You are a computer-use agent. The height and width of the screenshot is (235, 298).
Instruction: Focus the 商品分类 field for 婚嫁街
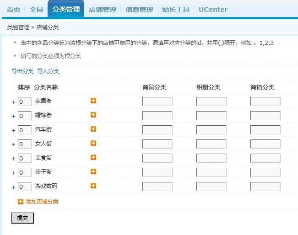157,116
